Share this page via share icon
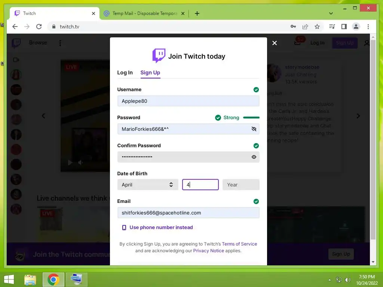383x287 pixels. click(305, 27)
